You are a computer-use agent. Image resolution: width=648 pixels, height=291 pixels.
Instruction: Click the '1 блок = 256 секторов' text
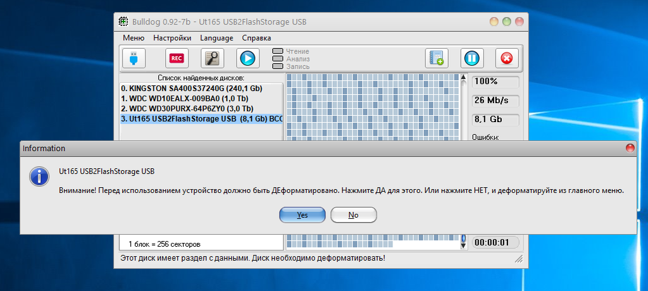[164, 244]
